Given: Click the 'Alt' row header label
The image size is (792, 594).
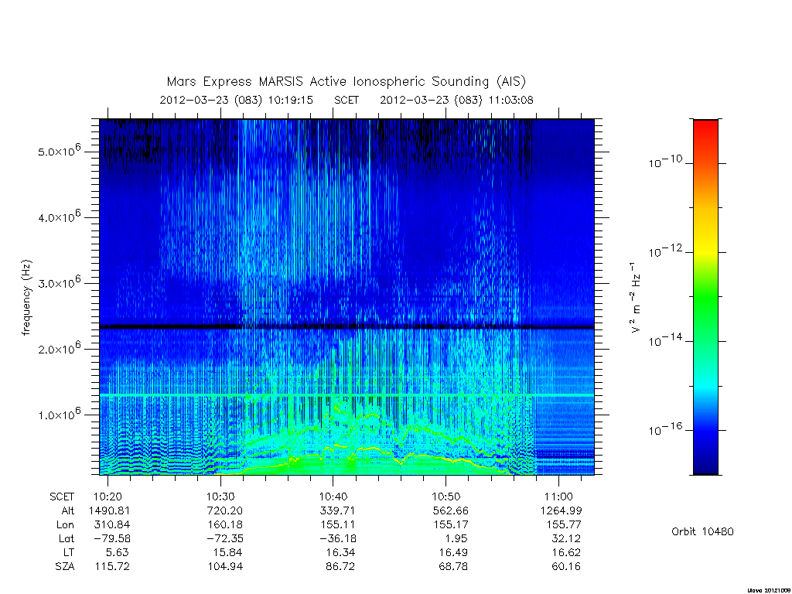Looking at the screenshot, I should click(67, 510).
